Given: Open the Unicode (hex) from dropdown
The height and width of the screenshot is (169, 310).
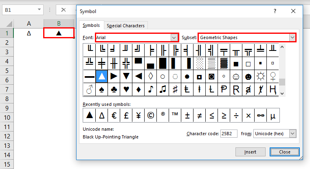Looking at the screenshot, I should tap(292, 134).
